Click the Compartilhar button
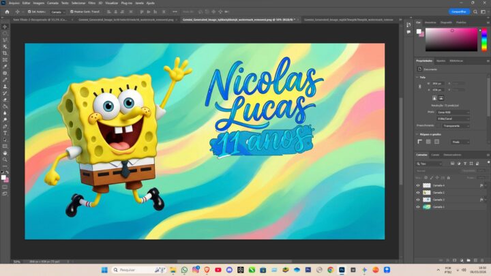 [x=458, y=12]
